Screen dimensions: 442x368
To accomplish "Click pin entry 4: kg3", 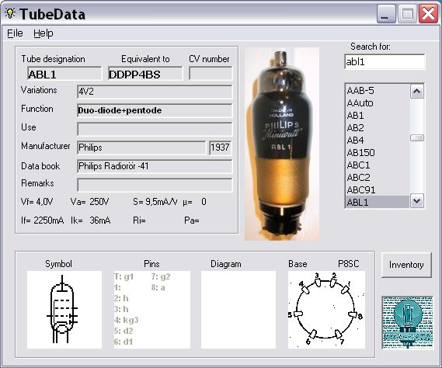I will (127, 320).
